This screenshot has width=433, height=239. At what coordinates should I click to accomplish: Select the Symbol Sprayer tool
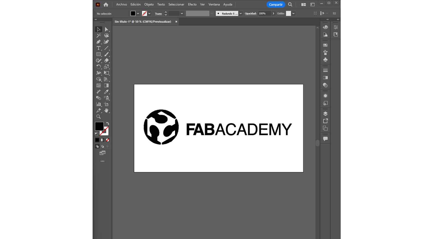106,98
